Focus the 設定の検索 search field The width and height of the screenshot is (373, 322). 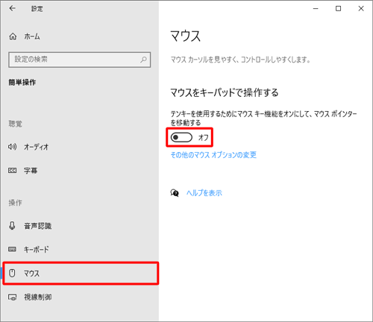pyautogui.click(x=80, y=60)
